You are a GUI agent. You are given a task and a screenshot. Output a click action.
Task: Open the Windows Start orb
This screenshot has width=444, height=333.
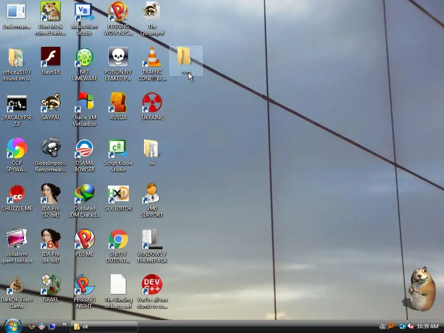(13, 326)
